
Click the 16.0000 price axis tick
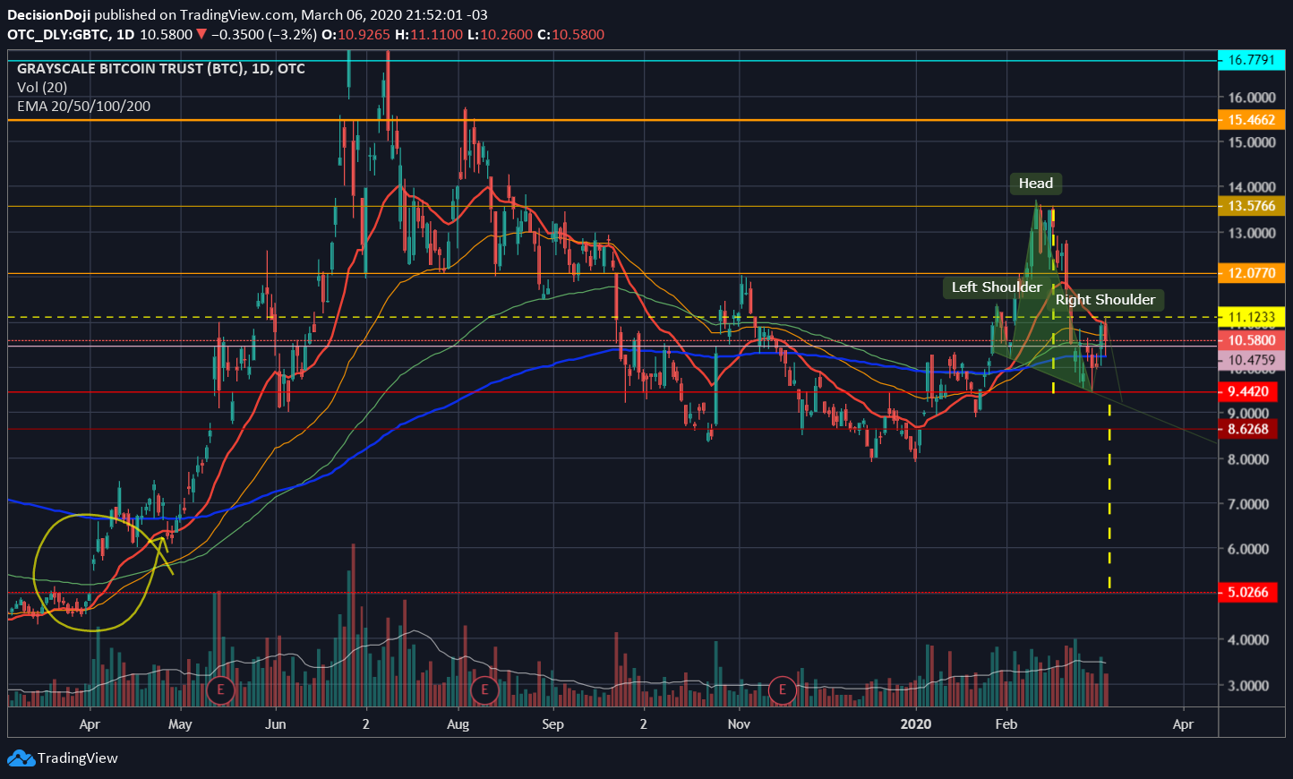[x=1252, y=98]
